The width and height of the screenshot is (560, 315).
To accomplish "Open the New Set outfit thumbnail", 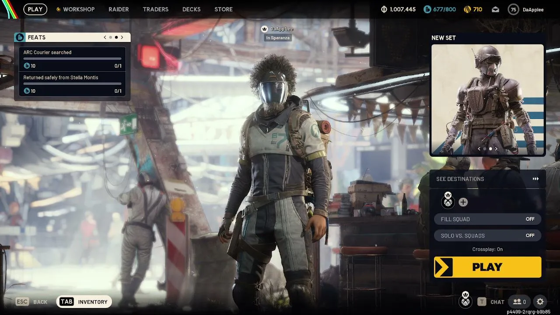I will pyautogui.click(x=487, y=100).
